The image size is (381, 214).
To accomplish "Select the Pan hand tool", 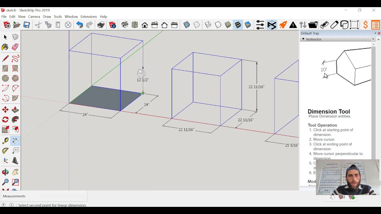I will [15, 172].
